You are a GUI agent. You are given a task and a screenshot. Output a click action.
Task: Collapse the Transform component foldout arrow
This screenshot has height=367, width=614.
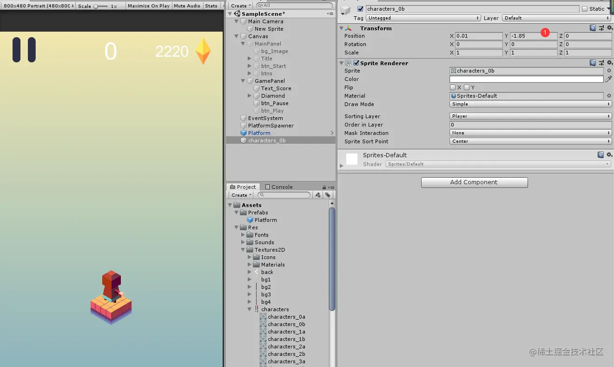pos(342,28)
